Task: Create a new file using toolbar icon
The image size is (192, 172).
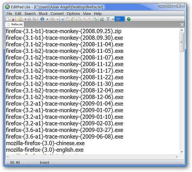Action: coord(7,19)
